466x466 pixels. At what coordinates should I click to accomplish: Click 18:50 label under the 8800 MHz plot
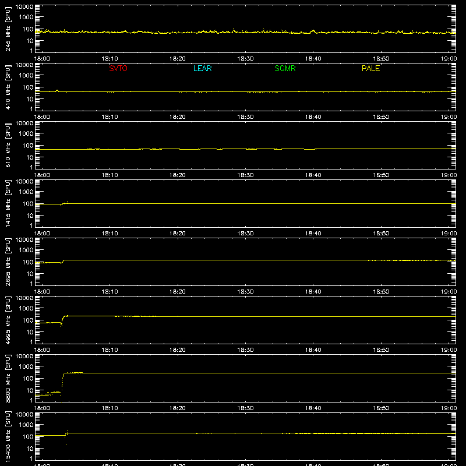(381, 408)
